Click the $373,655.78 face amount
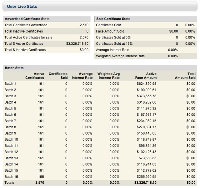 pos(147,96)
